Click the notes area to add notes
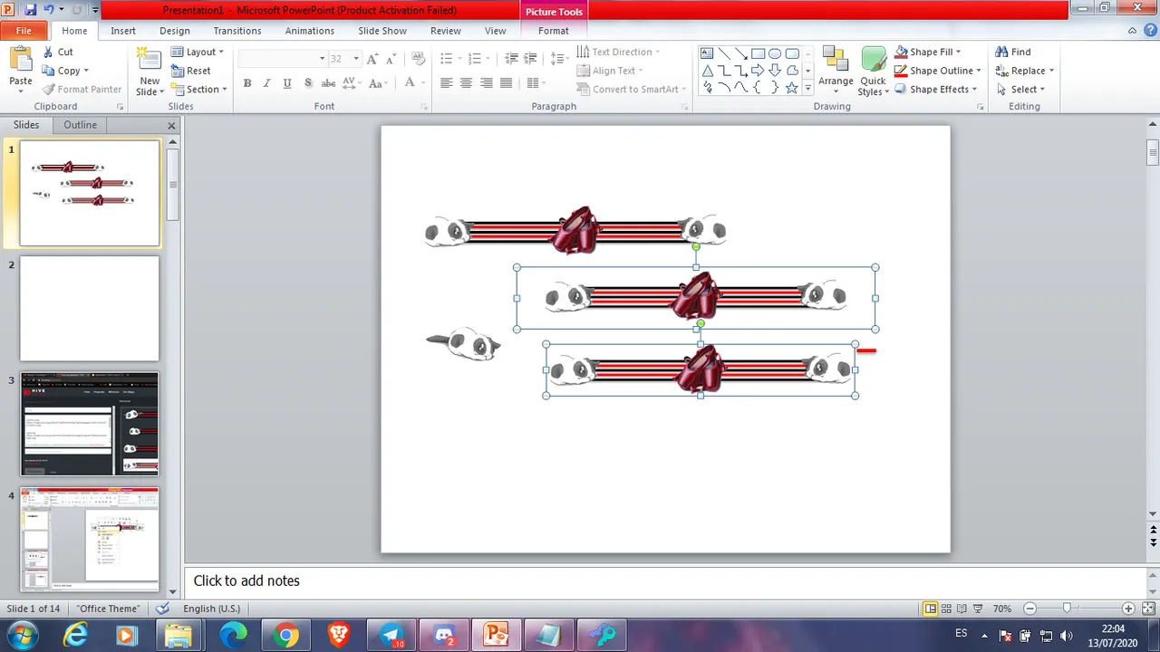Viewport: 1160px width, 652px height. (x=663, y=581)
